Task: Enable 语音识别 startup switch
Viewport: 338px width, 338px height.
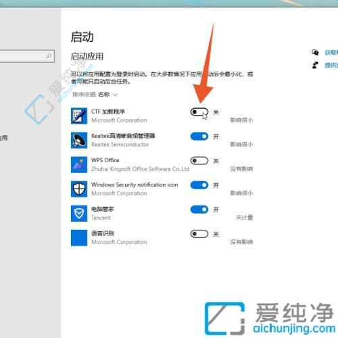Action: (x=199, y=234)
